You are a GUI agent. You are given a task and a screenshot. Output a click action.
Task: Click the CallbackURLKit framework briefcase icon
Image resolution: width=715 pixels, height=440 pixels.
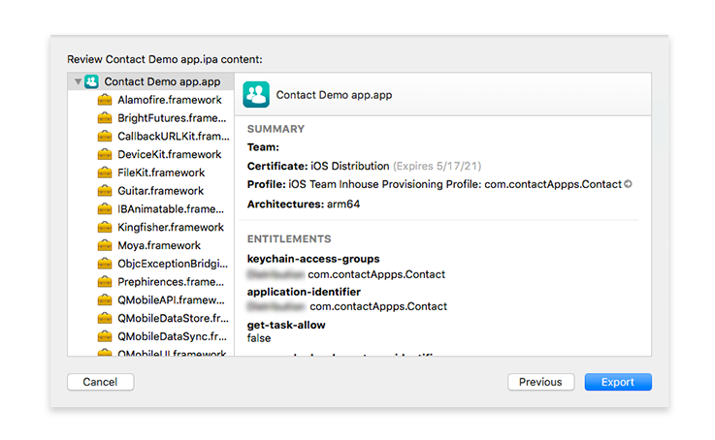click(105, 137)
